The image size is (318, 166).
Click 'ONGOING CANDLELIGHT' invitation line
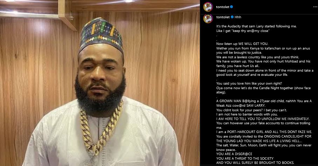pyautogui.click(x=264, y=137)
